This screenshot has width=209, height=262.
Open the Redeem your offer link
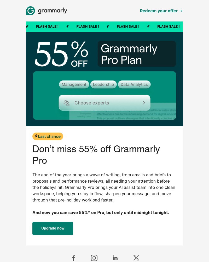[159, 11]
